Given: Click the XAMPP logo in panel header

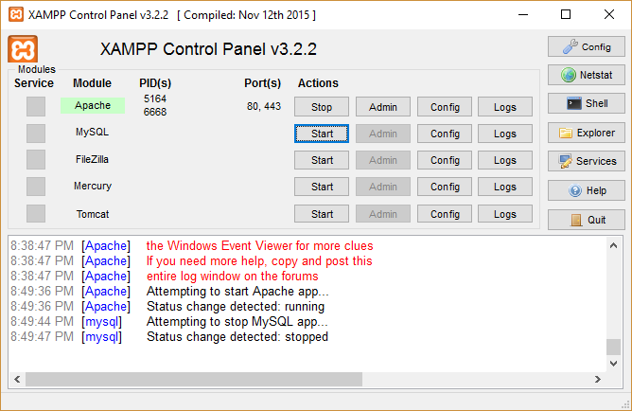Looking at the screenshot, I should [x=23, y=49].
